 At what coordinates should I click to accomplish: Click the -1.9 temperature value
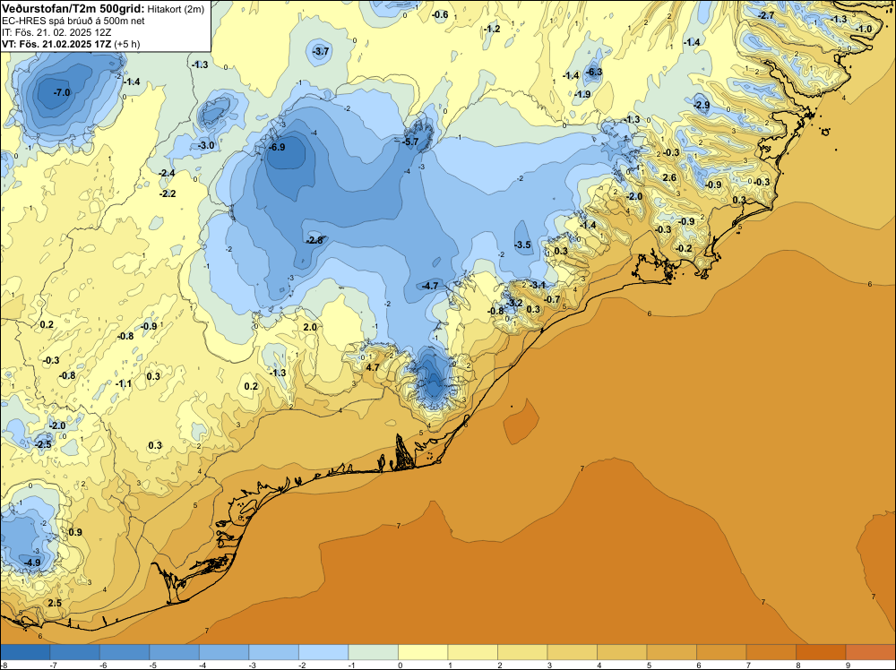(x=582, y=94)
